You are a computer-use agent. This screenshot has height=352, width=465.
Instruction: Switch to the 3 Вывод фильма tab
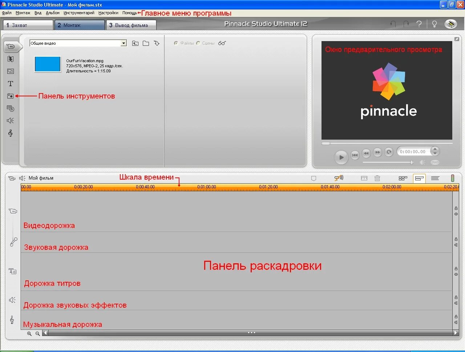[x=131, y=25]
